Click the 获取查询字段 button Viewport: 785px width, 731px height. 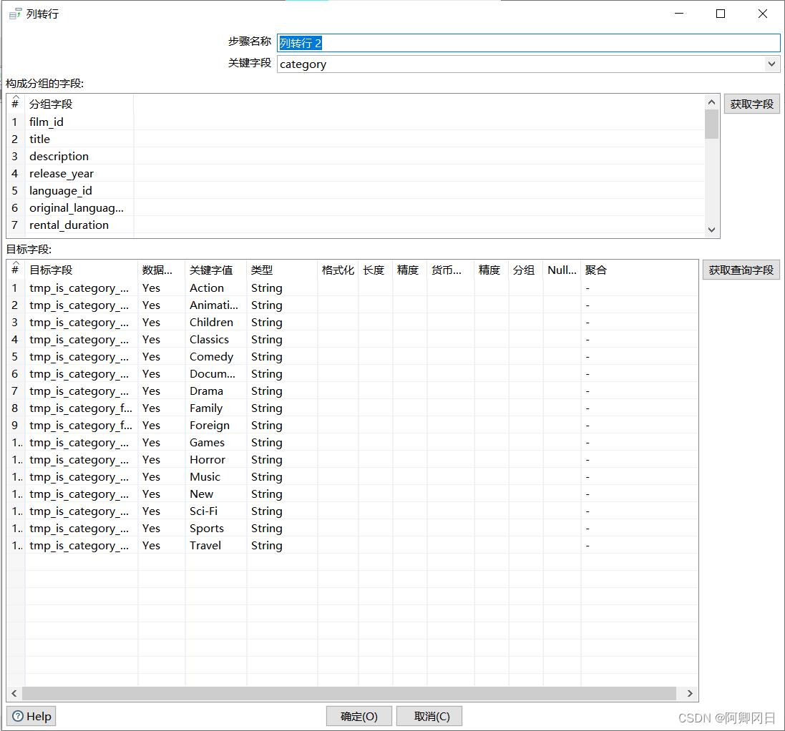tap(741, 270)
